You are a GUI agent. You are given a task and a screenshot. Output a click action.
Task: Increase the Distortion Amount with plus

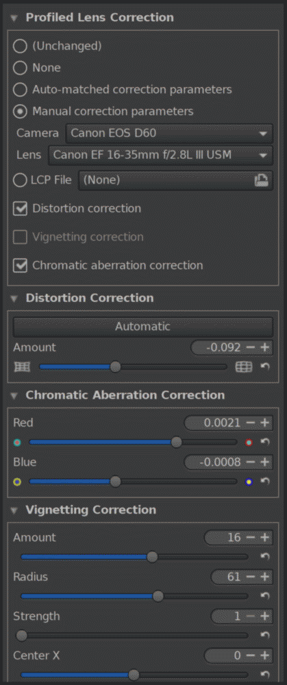click(264, 348)
